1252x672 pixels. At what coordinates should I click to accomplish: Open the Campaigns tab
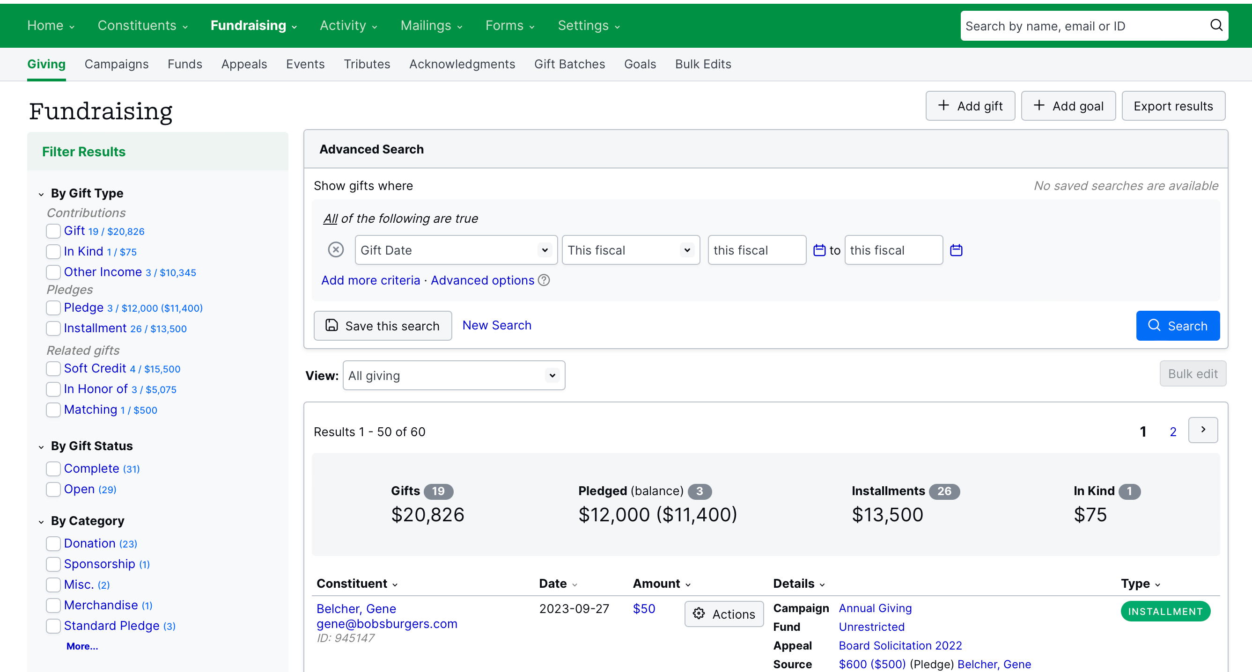pyautogui.click(x=117, y=64)
